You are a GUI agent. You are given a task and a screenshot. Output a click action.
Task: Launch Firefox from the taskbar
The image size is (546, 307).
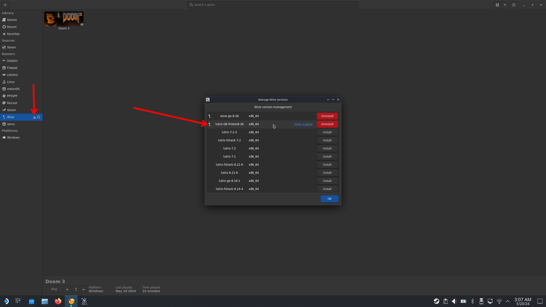(x=58, y=301)
